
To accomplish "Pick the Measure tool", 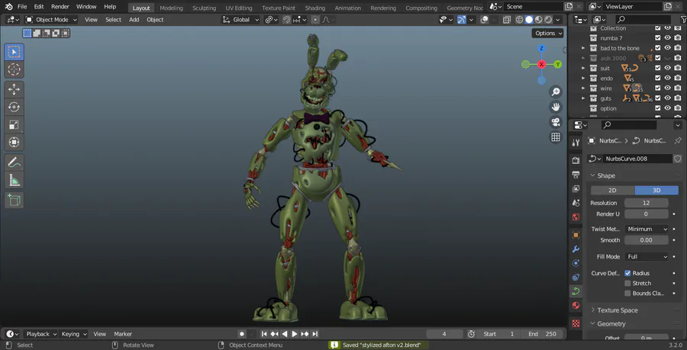I will [14, 180].
